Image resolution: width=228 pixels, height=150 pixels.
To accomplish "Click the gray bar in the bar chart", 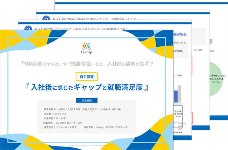I will click(x=179, y=94).
